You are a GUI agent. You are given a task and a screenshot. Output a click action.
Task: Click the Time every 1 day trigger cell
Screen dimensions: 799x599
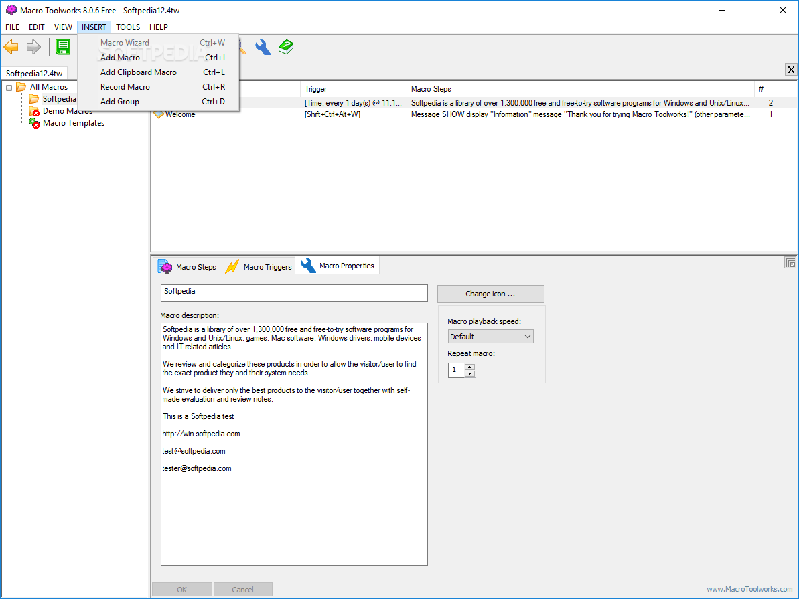(x=353, y=103)
